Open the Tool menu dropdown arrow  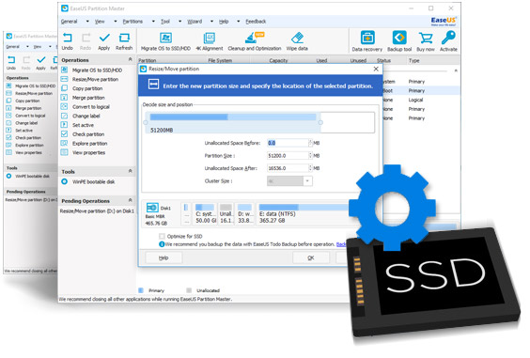179,22
